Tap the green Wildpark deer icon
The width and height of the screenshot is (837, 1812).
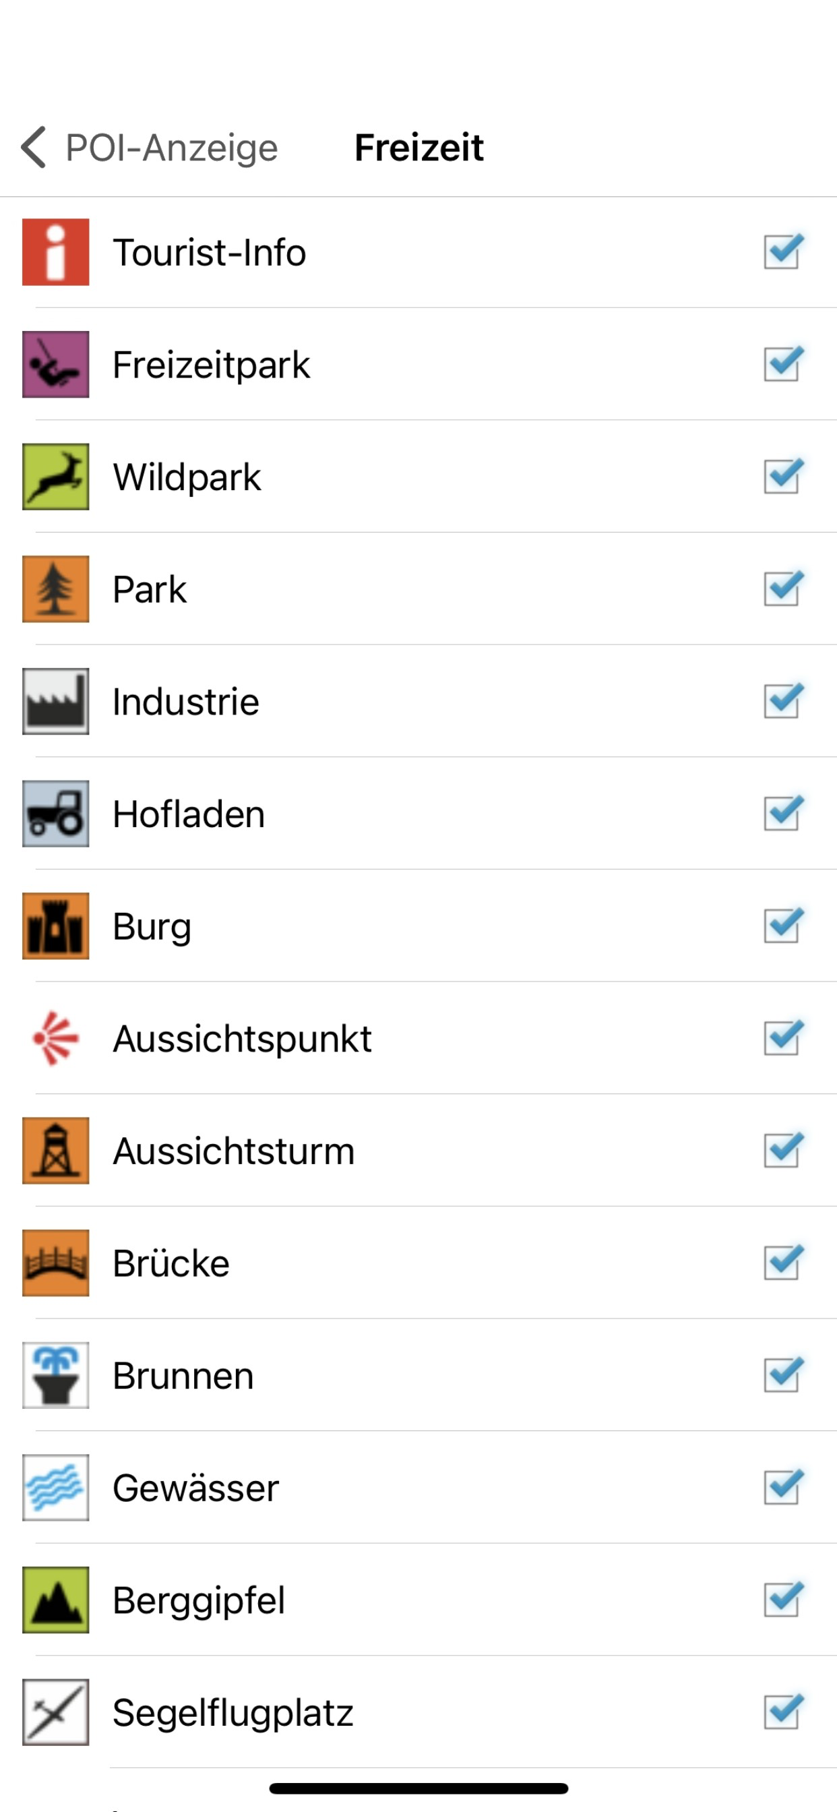click(x=55, y=476)
